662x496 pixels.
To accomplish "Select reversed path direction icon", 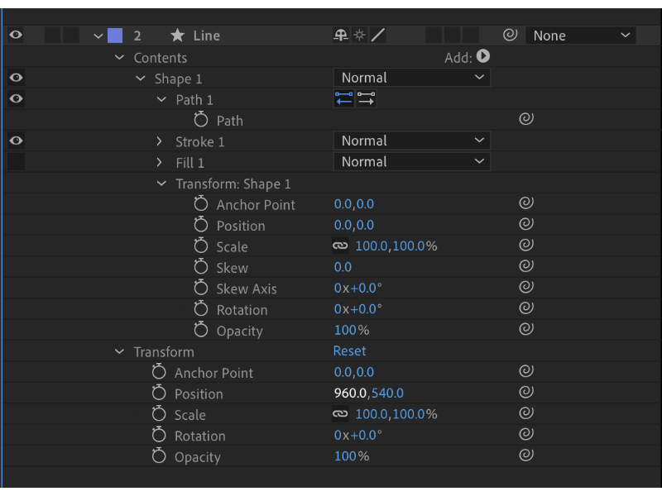I will click(343, 98).
